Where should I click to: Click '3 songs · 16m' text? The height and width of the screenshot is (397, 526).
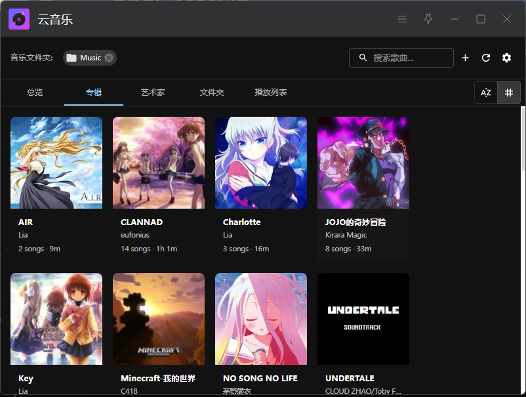pos(246,249)
